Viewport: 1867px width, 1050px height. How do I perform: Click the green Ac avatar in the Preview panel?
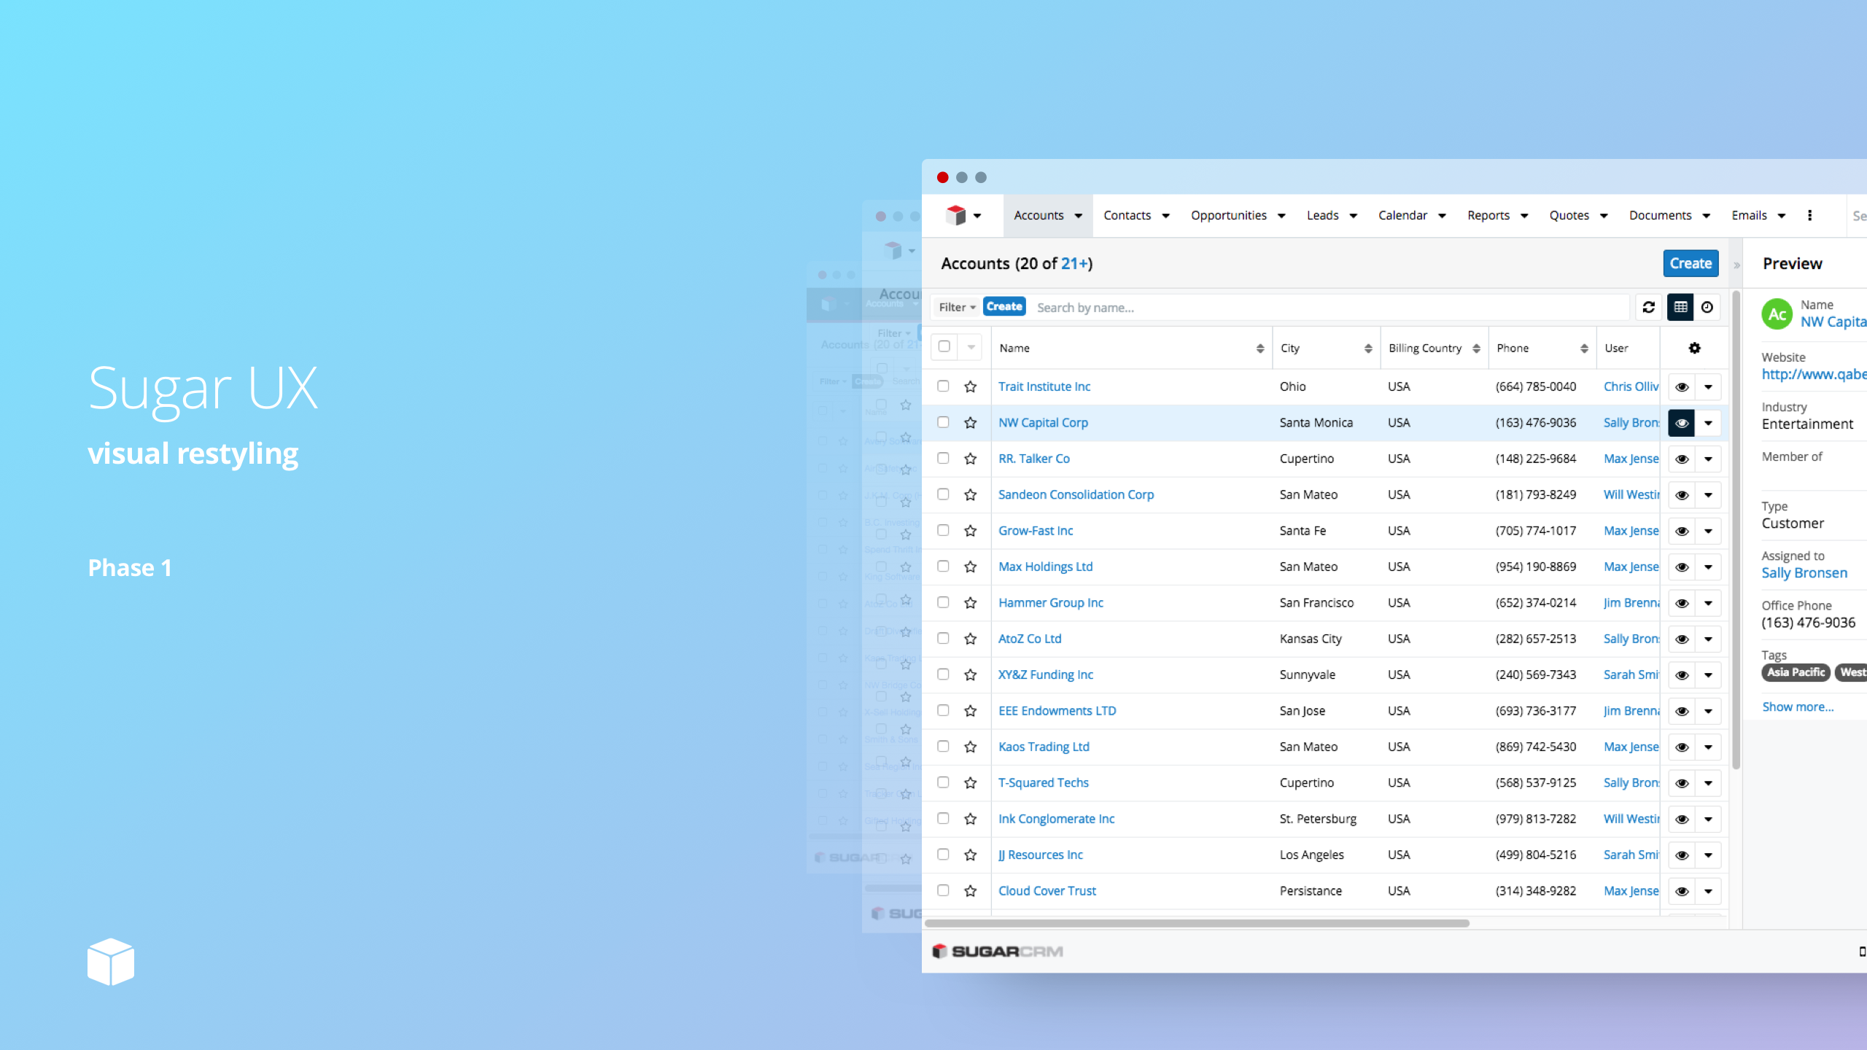coord(1777,314)
